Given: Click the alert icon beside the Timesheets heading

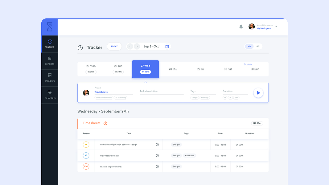Looking at the screenshot, I should coord(105,123).
